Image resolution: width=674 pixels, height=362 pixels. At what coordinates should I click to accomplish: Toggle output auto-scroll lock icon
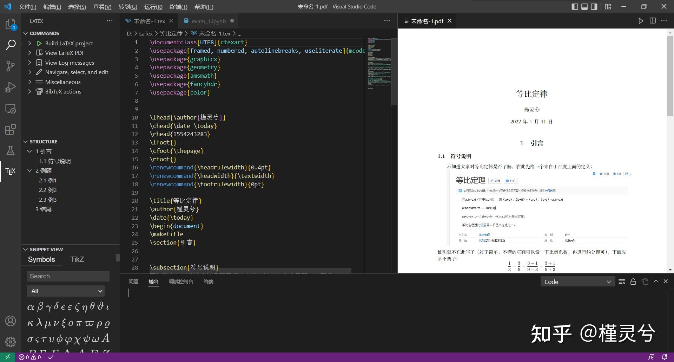coord(633,282)
